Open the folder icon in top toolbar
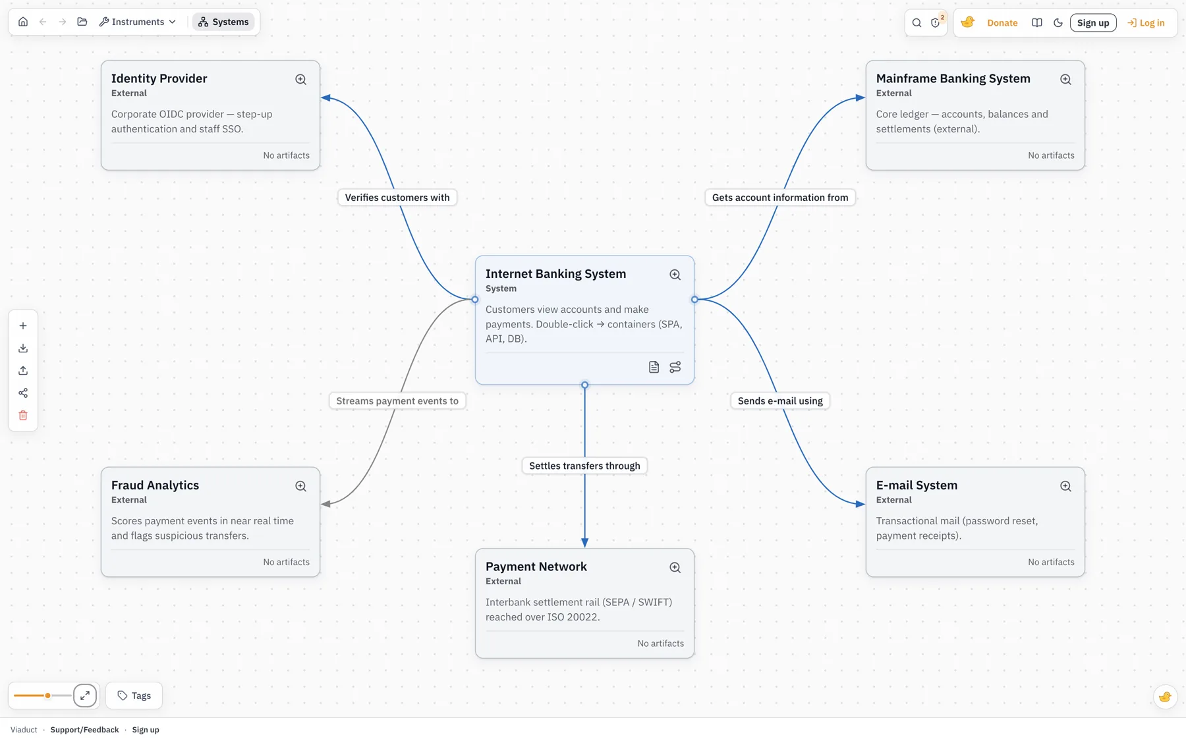Image resolution: width=1186 pixels, height=741 pixels. [x=82, y=22]
